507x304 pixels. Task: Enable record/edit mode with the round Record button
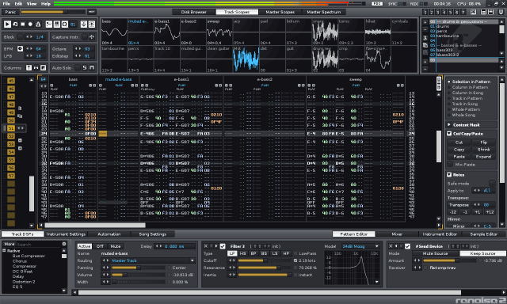pyautogui.click(x=30, y=25)
